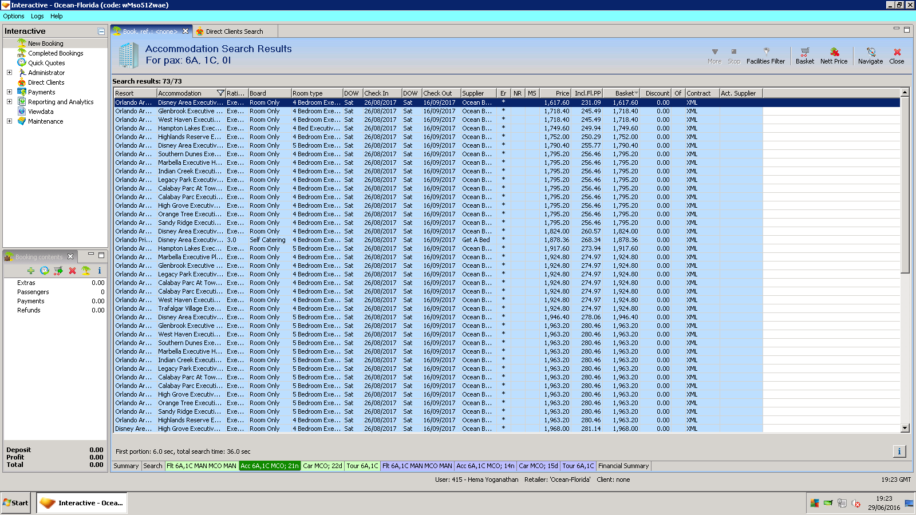Viewport: 916px width, 515px height.
Task: Click the clock icon in Booking contents
Action: 45,271
